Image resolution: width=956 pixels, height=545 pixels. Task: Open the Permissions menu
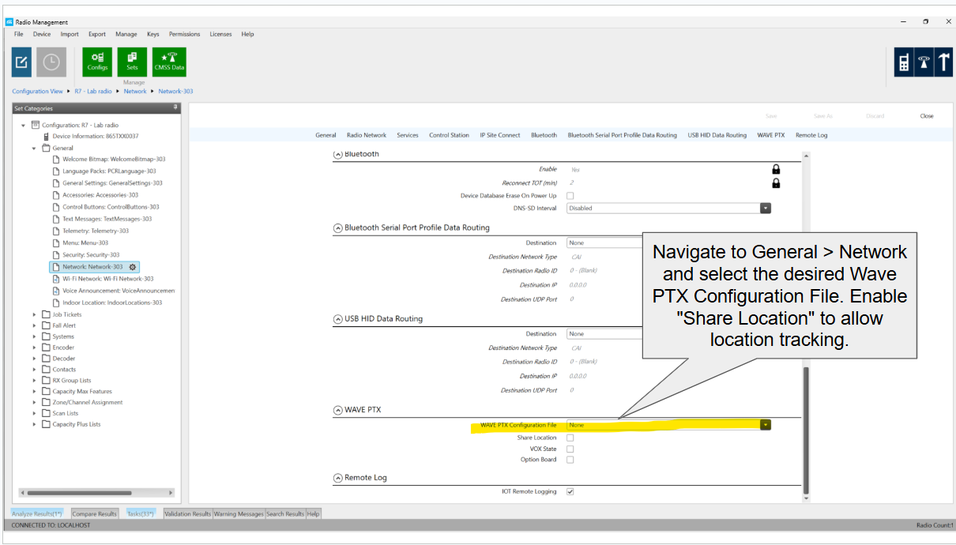pos(184,34)
